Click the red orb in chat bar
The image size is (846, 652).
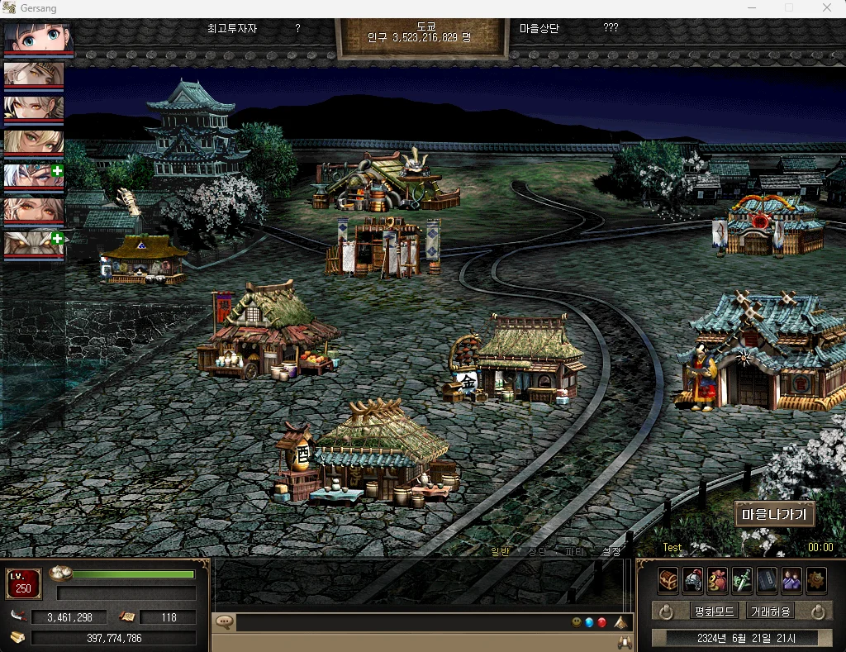pyautogui.click(x=601, y=622)
